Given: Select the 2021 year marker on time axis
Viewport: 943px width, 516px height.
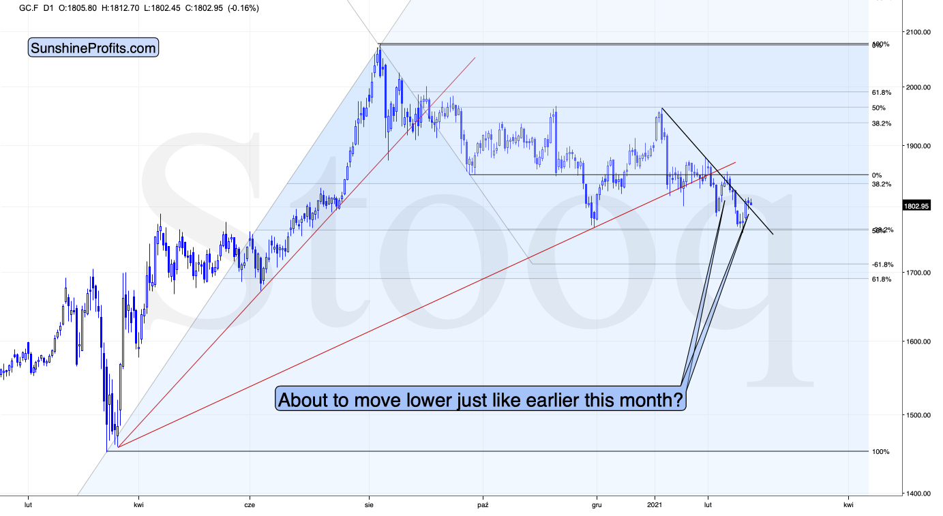Looking at the screenshot, I should click(655, 506).
